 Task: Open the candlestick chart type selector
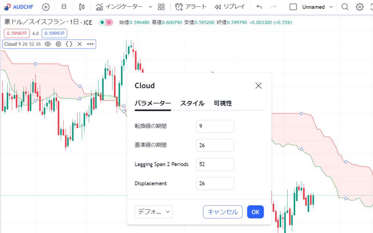click(x=82, y=7)
